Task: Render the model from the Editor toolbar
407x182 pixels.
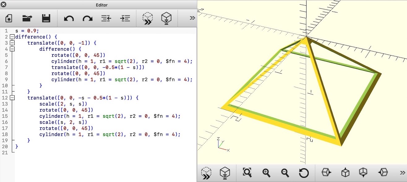Action: coord(166,18)
